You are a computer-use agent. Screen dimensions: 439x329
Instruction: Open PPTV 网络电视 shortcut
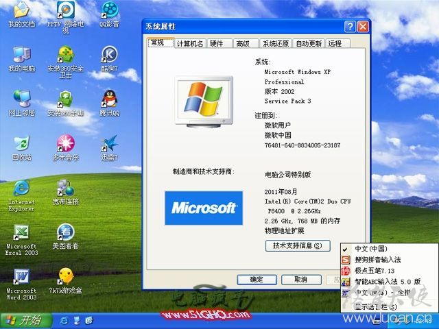click(x=66, y=16)
